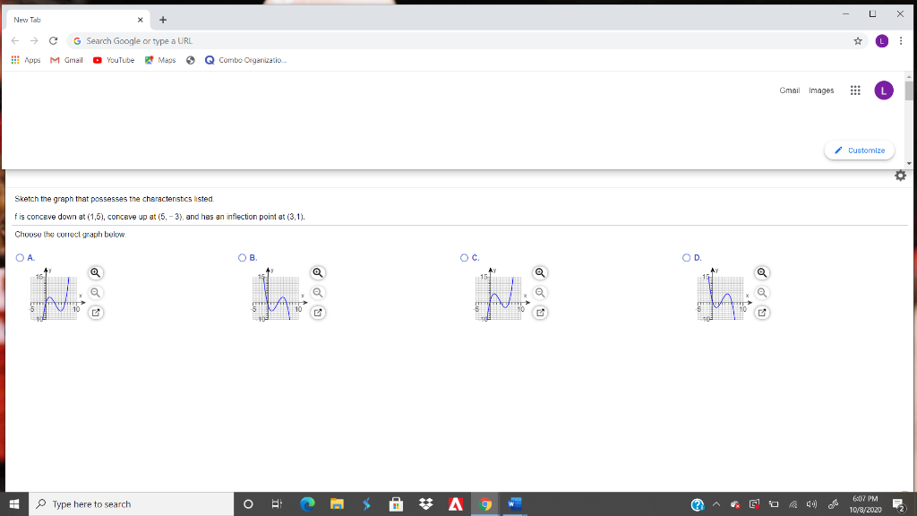Image resolution: width=917 pixels, height=516 pixels.
Task: Zoom in on graph A
Action: (95, 271)
